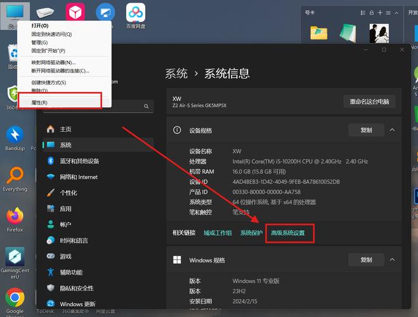Open Windows 更新 in the Settings sidebar
The height and width of the screenshot is (317, 418).
(x=98, y=304)
